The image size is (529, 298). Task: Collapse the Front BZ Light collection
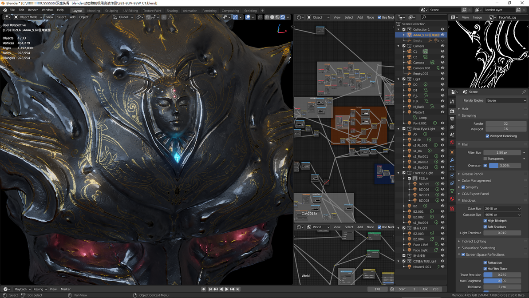[x=399, y=173]
